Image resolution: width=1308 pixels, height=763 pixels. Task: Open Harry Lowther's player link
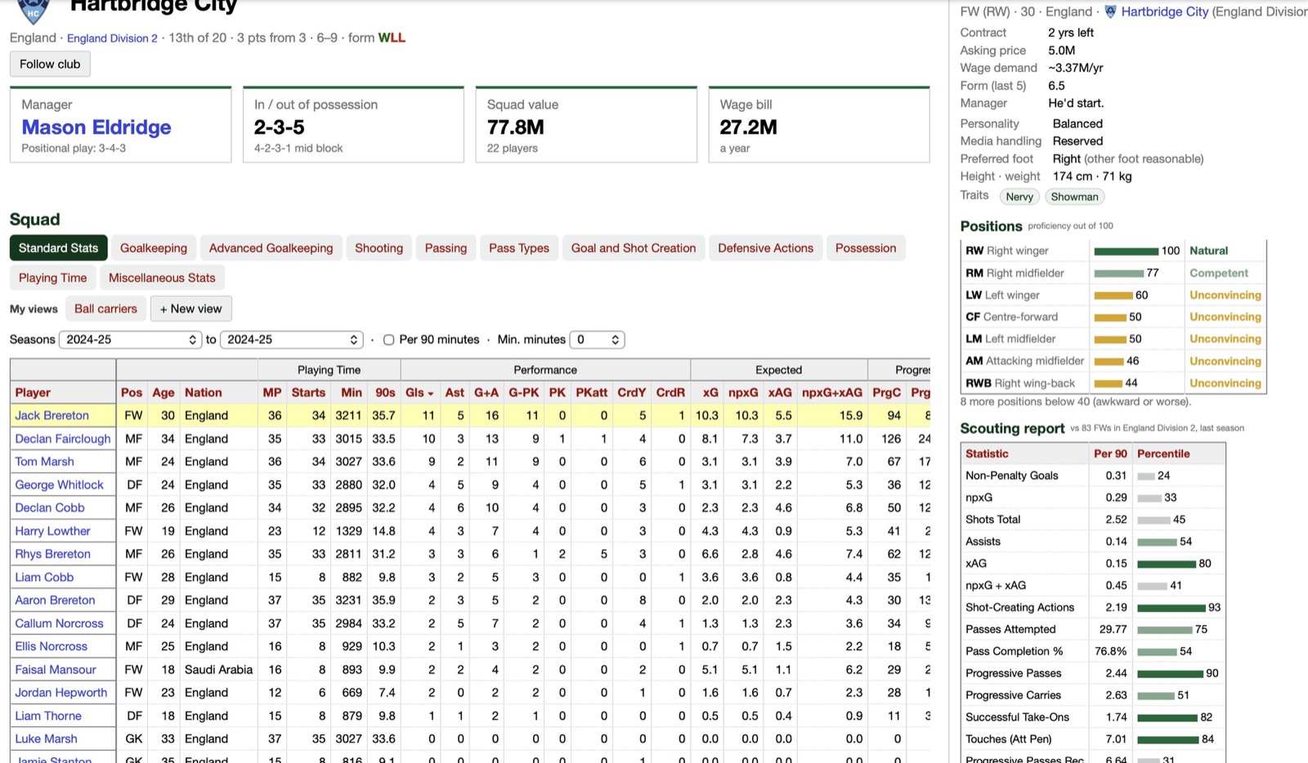[52, 531]
